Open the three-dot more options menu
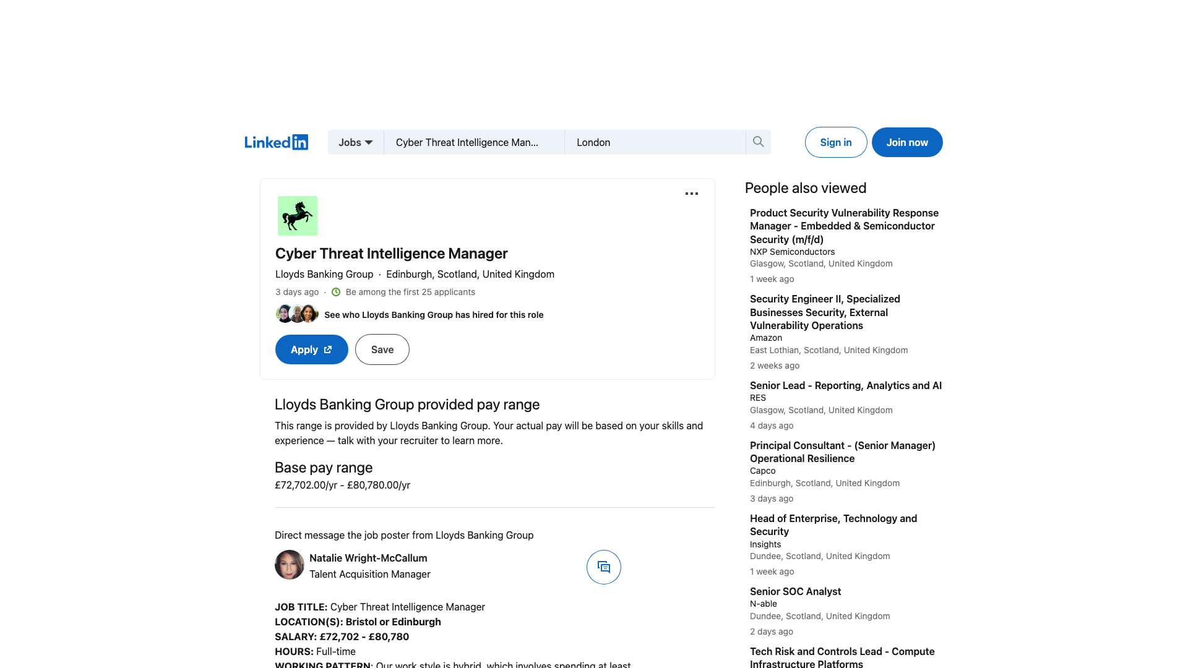This screenshot has width=1188, height=668. (x=692, y=194)
